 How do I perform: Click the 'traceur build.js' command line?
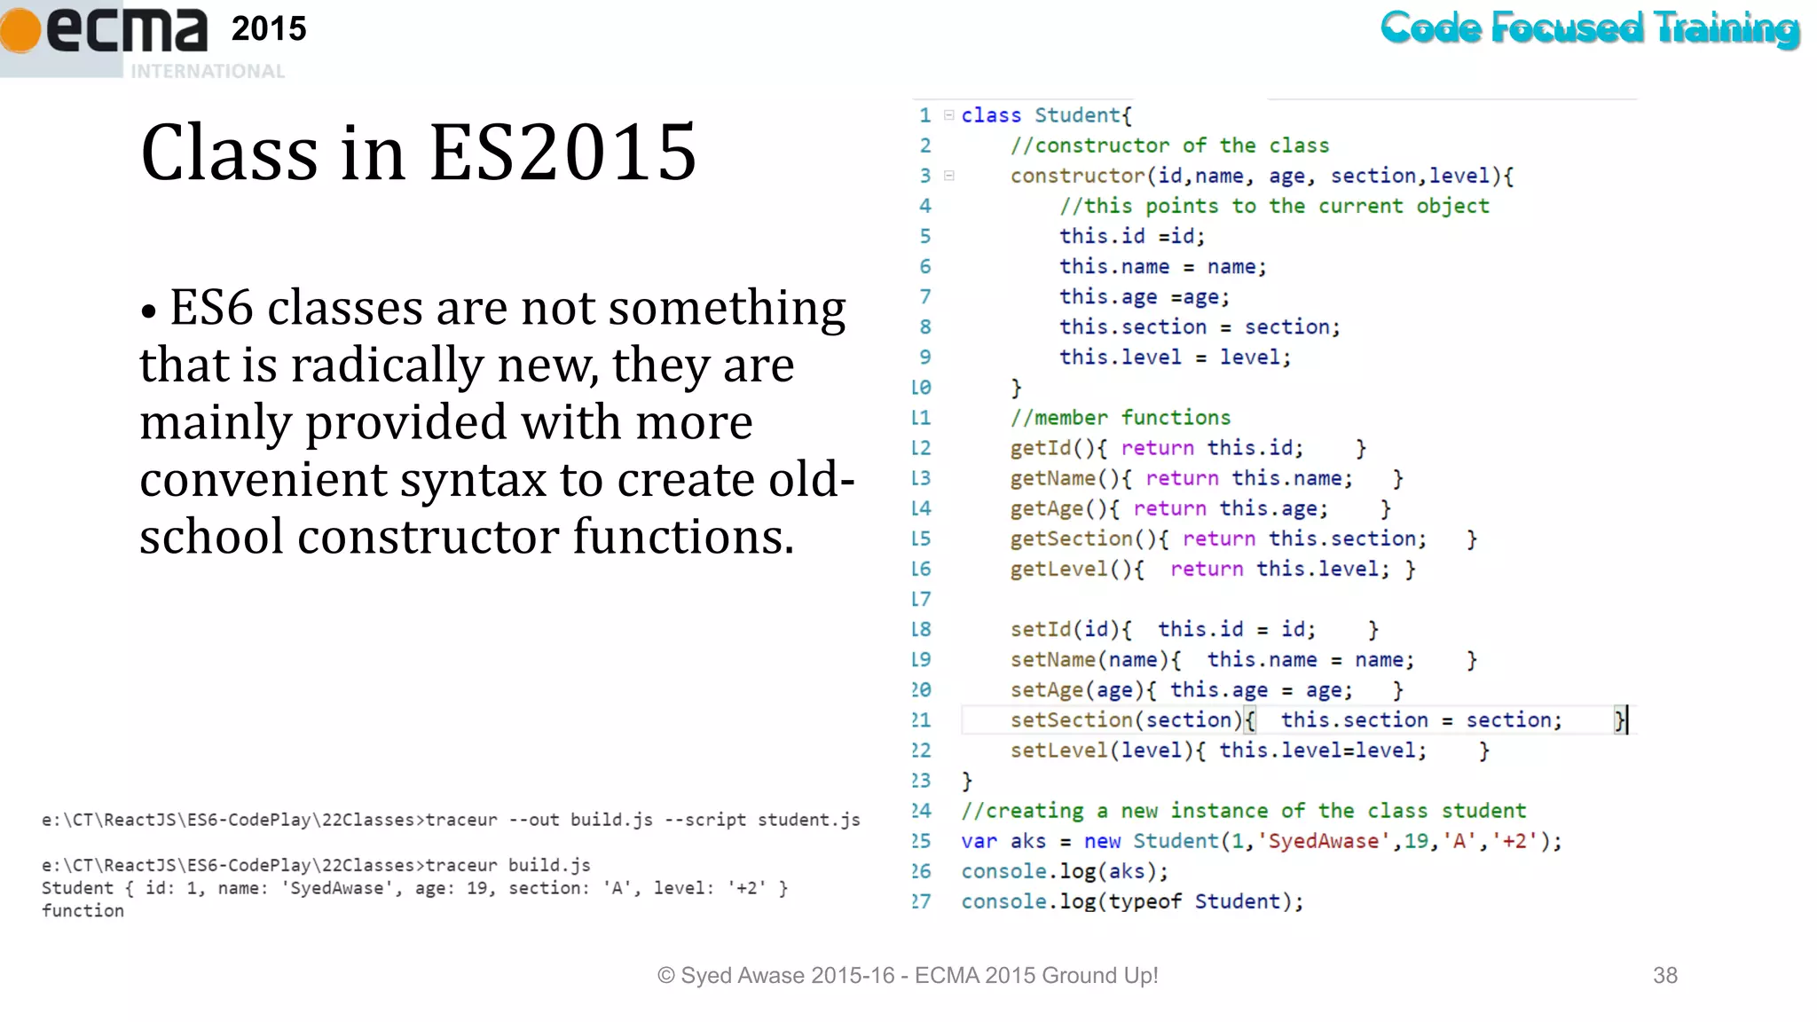point(316,865)
